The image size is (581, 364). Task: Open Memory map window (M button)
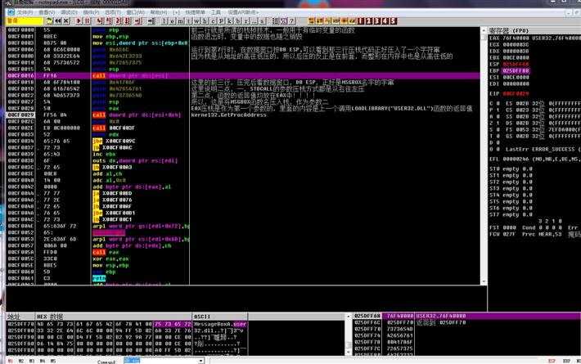point(180,21)
